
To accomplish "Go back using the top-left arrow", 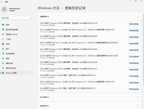I will coord(2,2).
